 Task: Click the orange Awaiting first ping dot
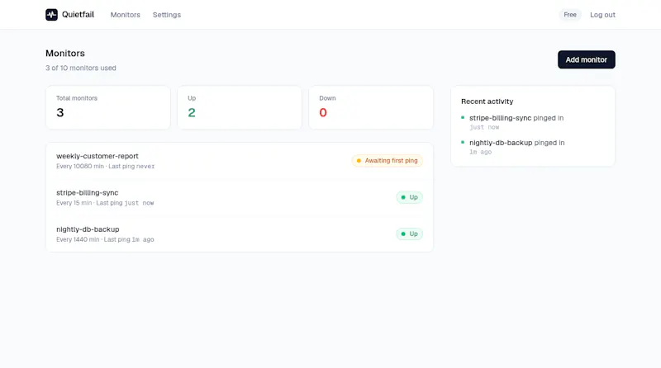coord(359,160)
